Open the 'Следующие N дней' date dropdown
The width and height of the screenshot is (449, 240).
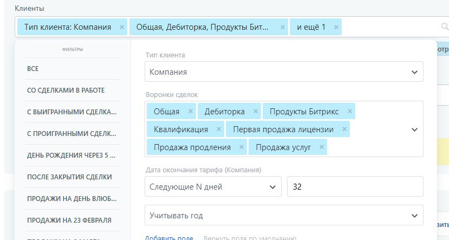213,187
